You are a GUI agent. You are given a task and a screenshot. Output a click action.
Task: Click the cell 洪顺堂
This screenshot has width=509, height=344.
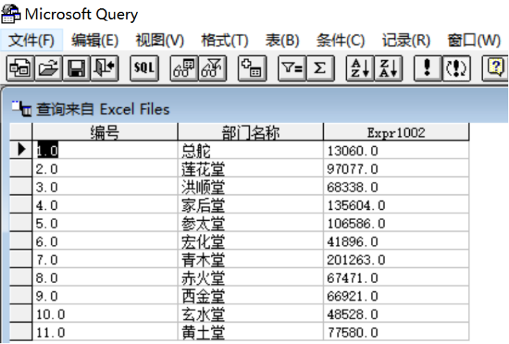(250, 186)
